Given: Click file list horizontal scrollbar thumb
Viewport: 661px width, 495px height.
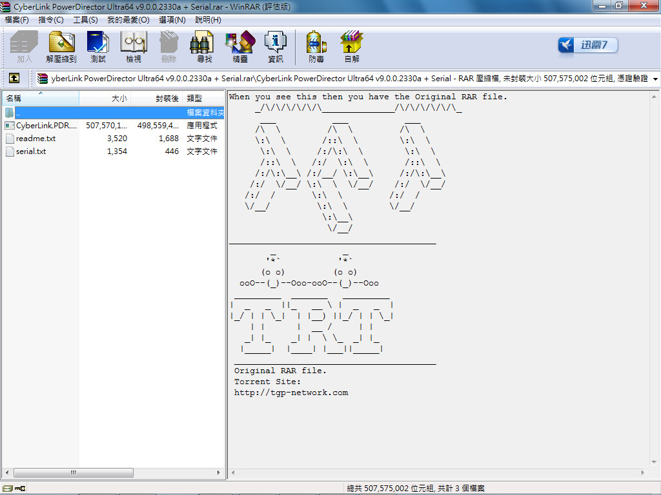Looking at the screenshot, I should point(74,472).
